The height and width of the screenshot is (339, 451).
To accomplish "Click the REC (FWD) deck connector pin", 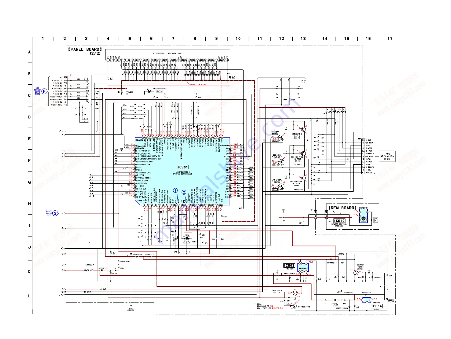I will pyautogui.click(x=369, y=156).
